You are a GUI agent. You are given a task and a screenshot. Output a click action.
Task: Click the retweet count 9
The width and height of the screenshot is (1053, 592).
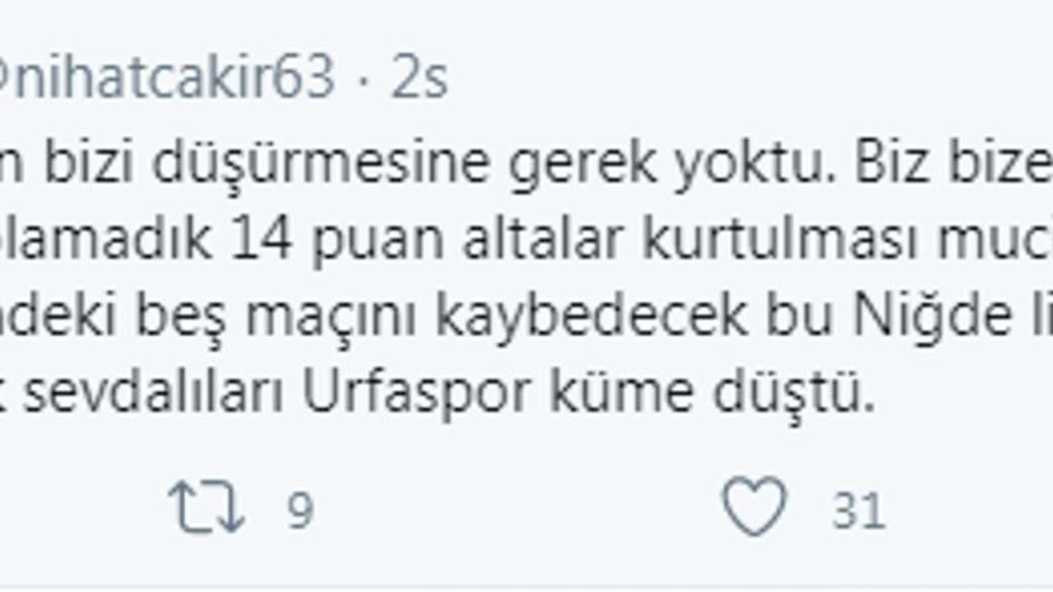(300, 511)
